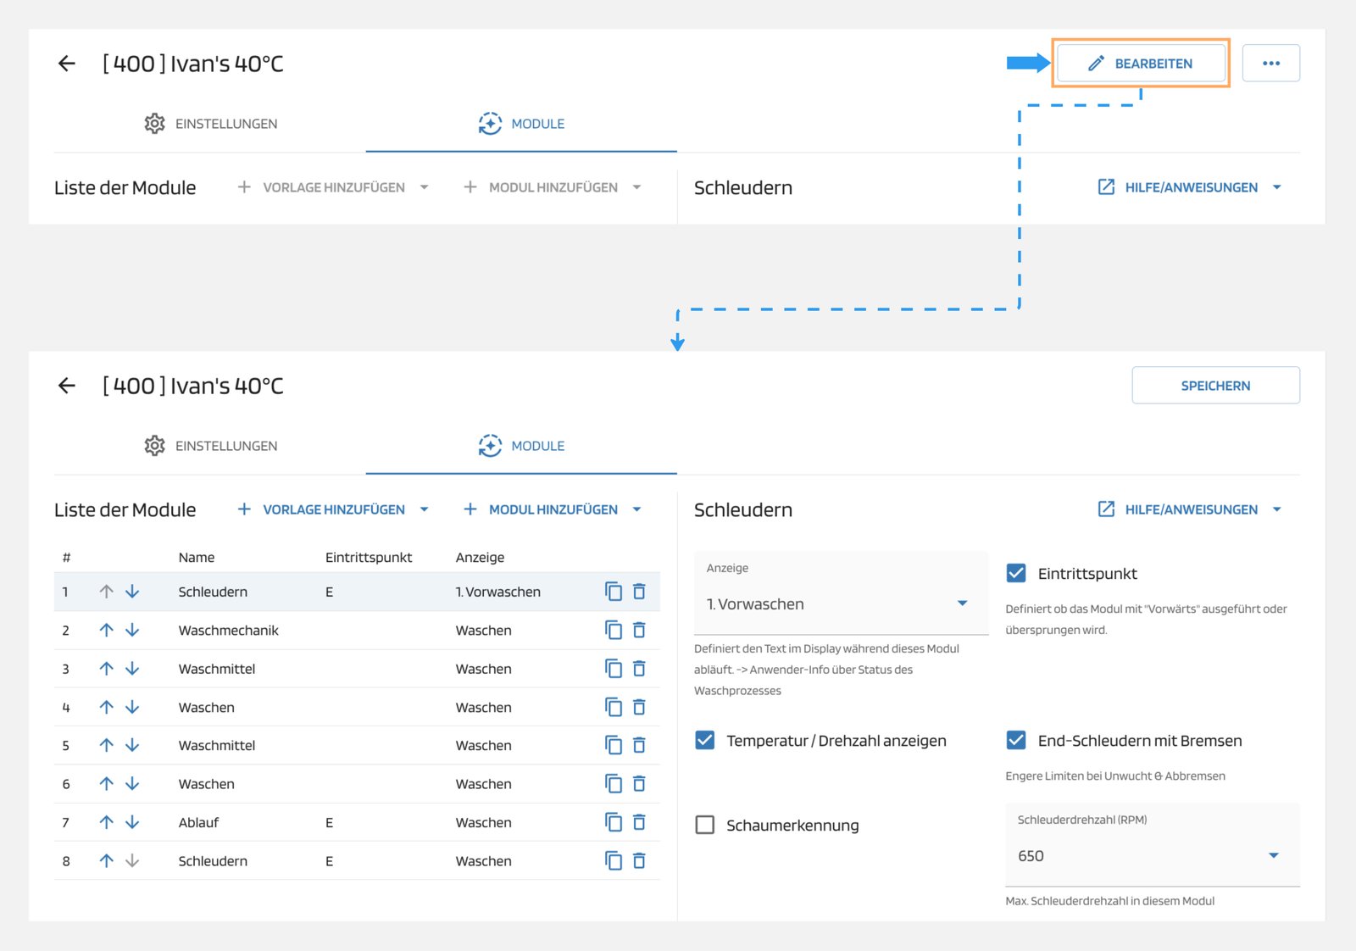Switch to EINSTELLUNGEN tab below SPEICHERN panel header
Viewport: 1356px width, 951px height.
[210, 446]
